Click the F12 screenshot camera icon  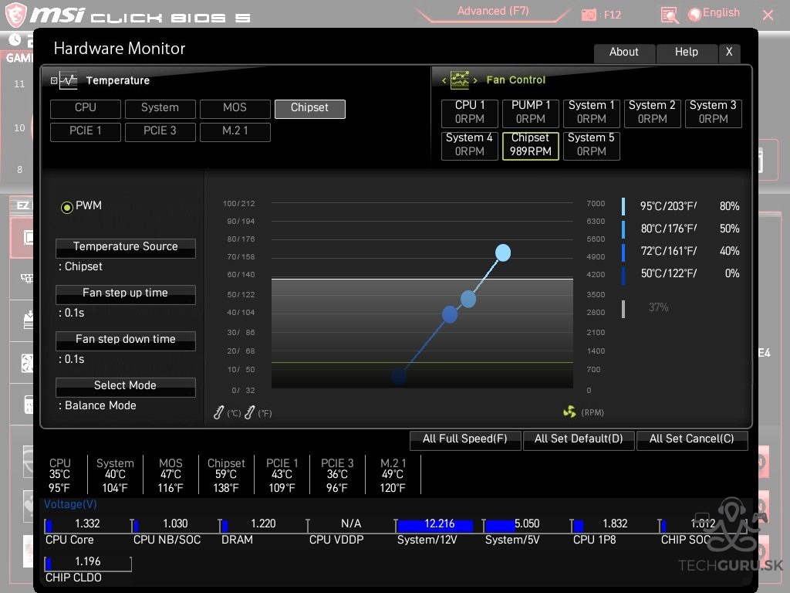click(x=589, y=15)
